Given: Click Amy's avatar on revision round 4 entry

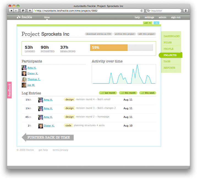Looking at the screenshot, I should coord(40,100).
